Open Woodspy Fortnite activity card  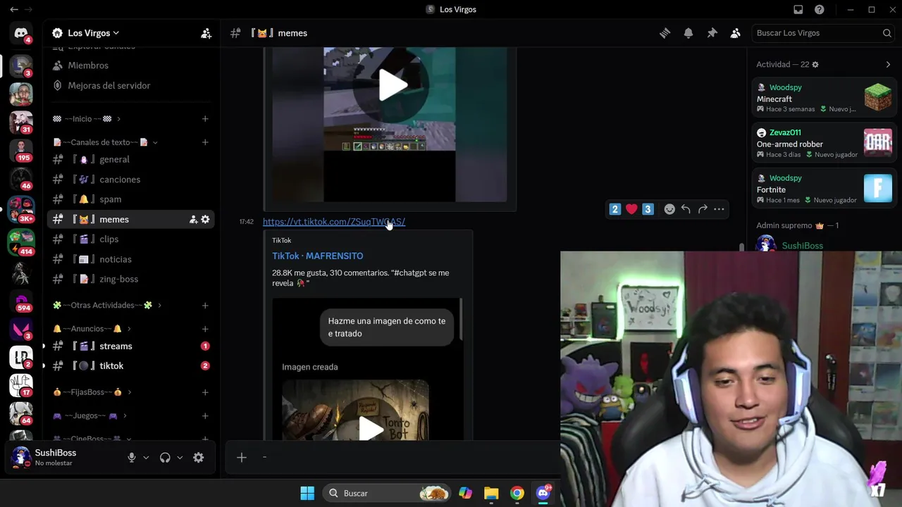(824, 189)
